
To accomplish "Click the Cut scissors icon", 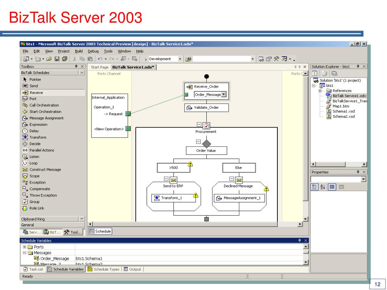I will point(74,59).
